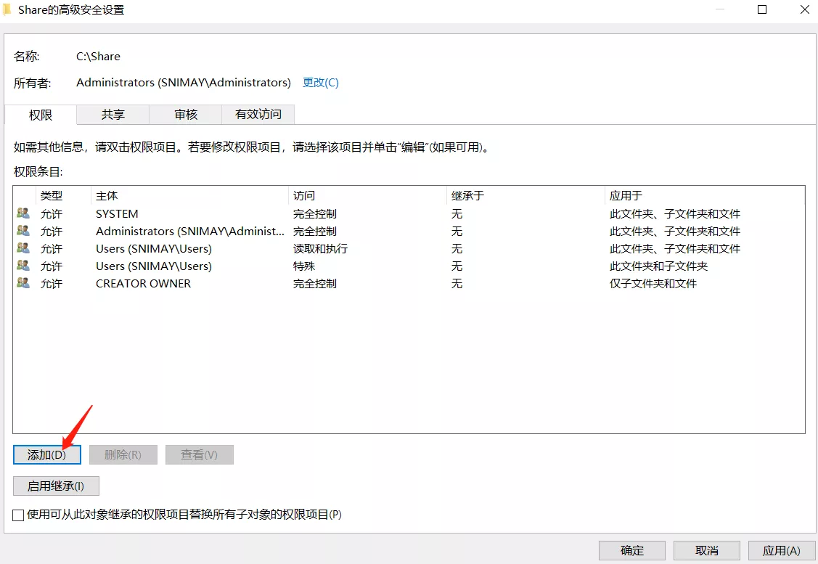Click the folder icon in title bar

tap(7, 10)
